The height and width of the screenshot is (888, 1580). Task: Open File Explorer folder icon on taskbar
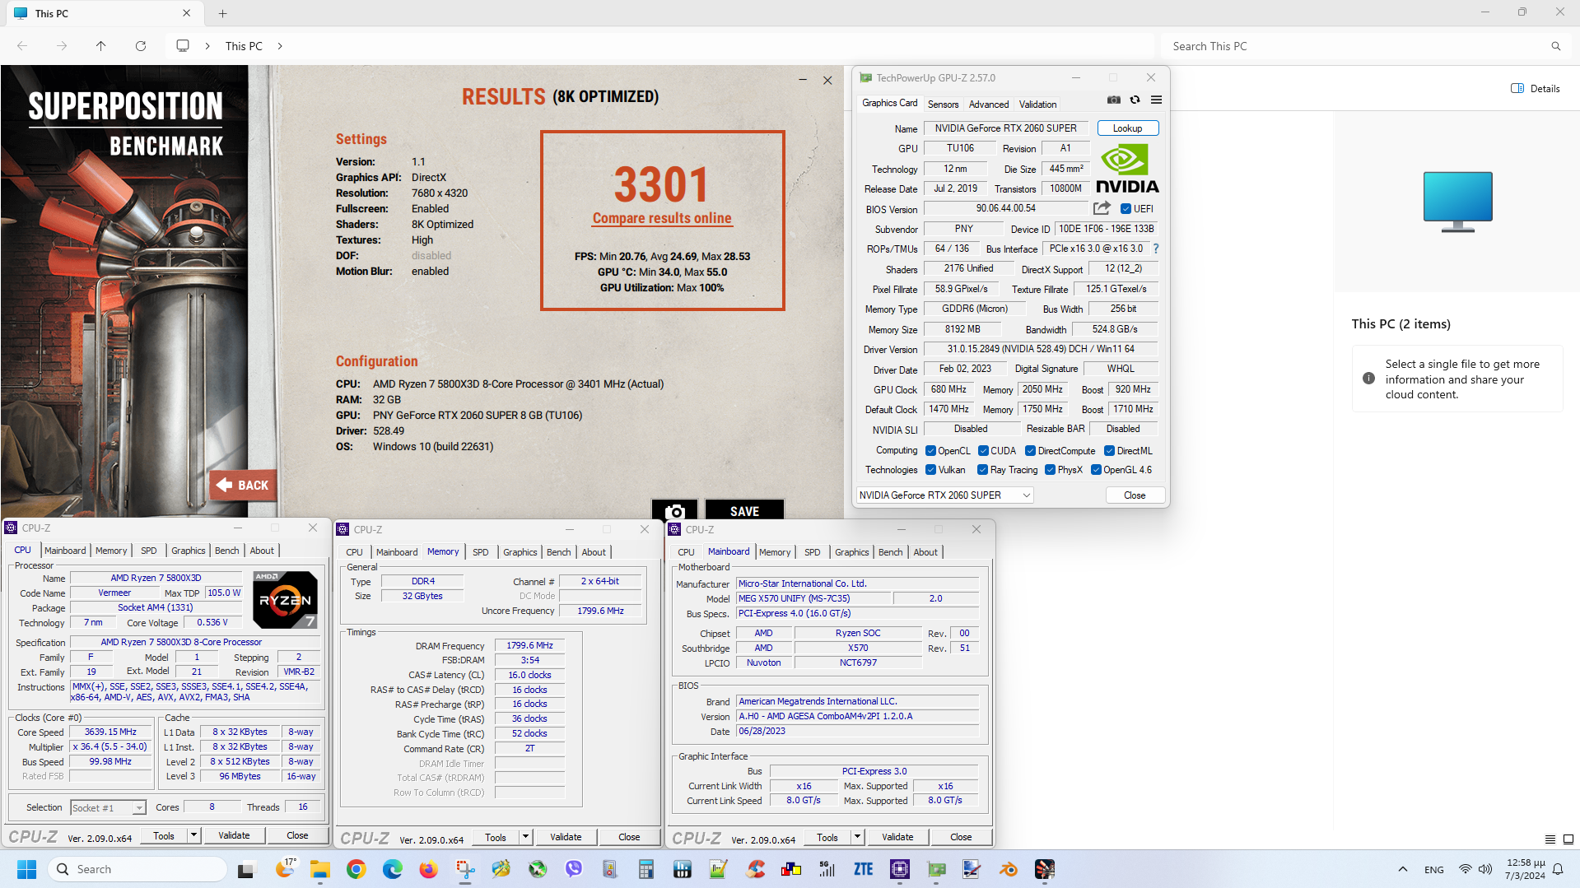[x=319, y=869]
